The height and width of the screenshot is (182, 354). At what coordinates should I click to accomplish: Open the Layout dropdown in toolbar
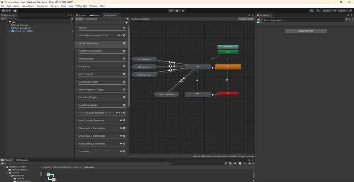[345, 11]
